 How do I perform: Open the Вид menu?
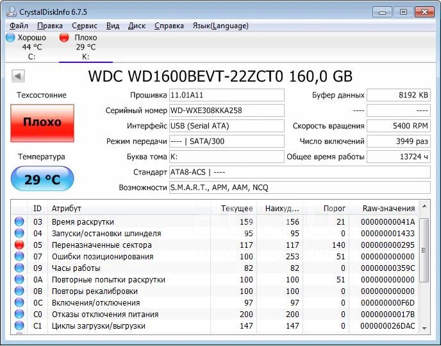113,26
